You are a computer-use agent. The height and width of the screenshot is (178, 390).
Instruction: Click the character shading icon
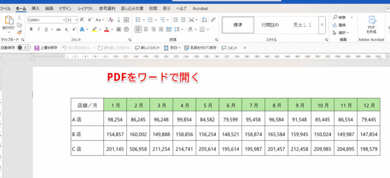click(x=119, y=29)
